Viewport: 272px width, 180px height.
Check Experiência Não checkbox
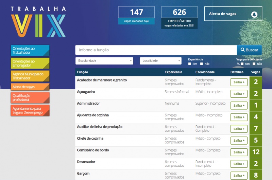tap(201, 64)
